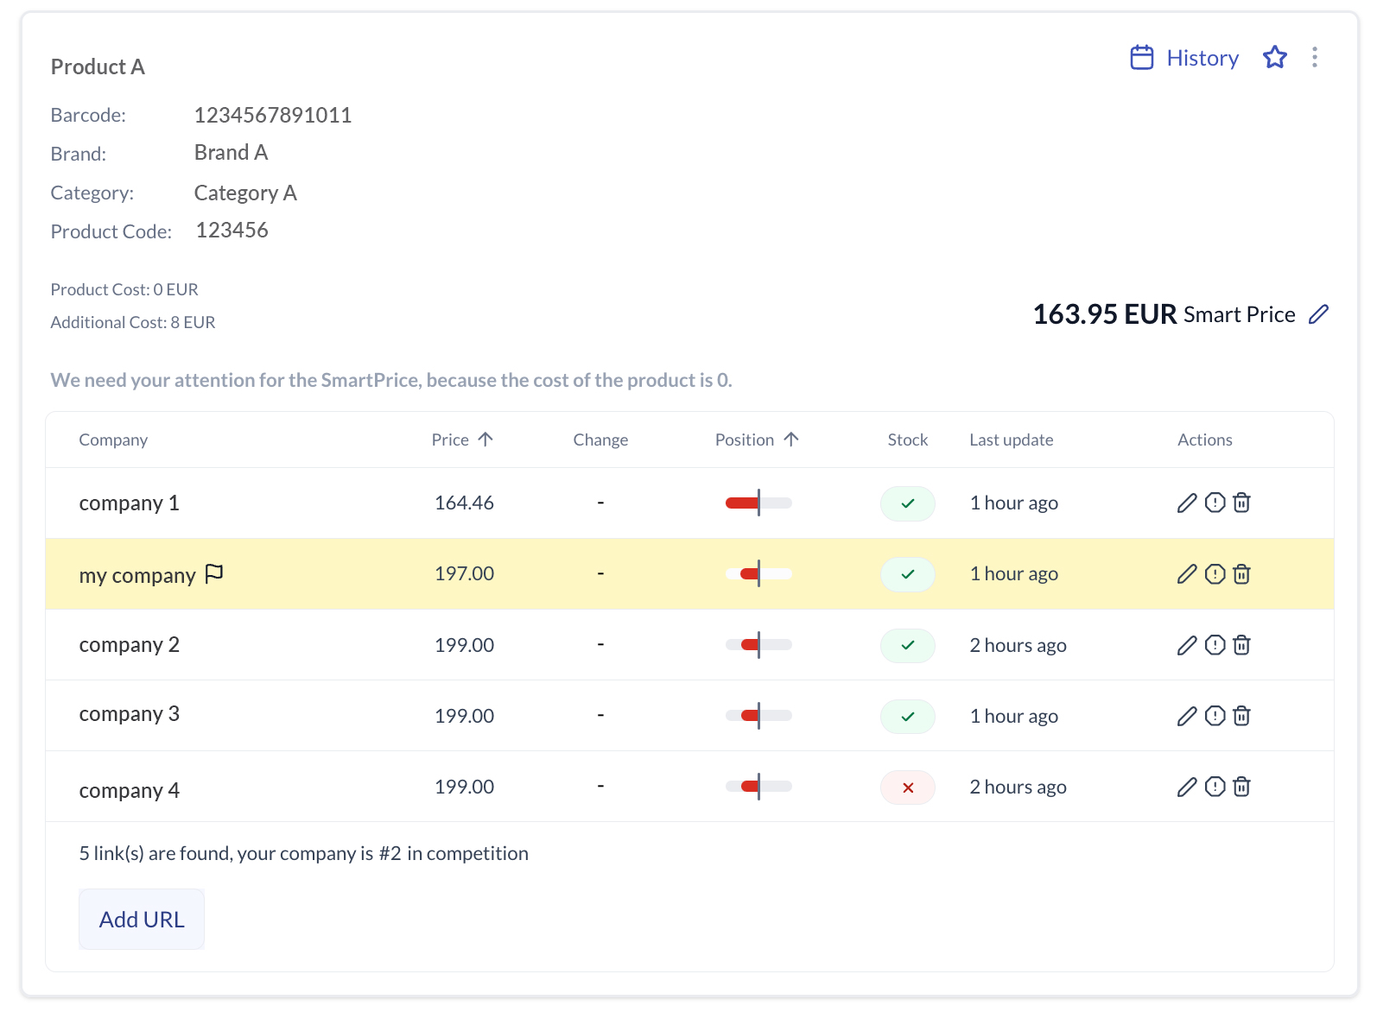This screenshot has width=1377, height=1031.
Task: Click the Last update column header
Action: click(x=1011, y=440)
